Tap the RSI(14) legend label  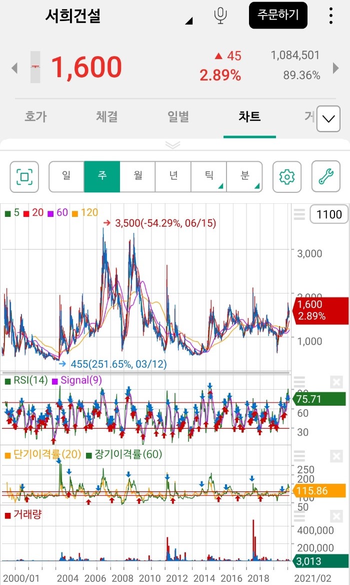[26, 381]
